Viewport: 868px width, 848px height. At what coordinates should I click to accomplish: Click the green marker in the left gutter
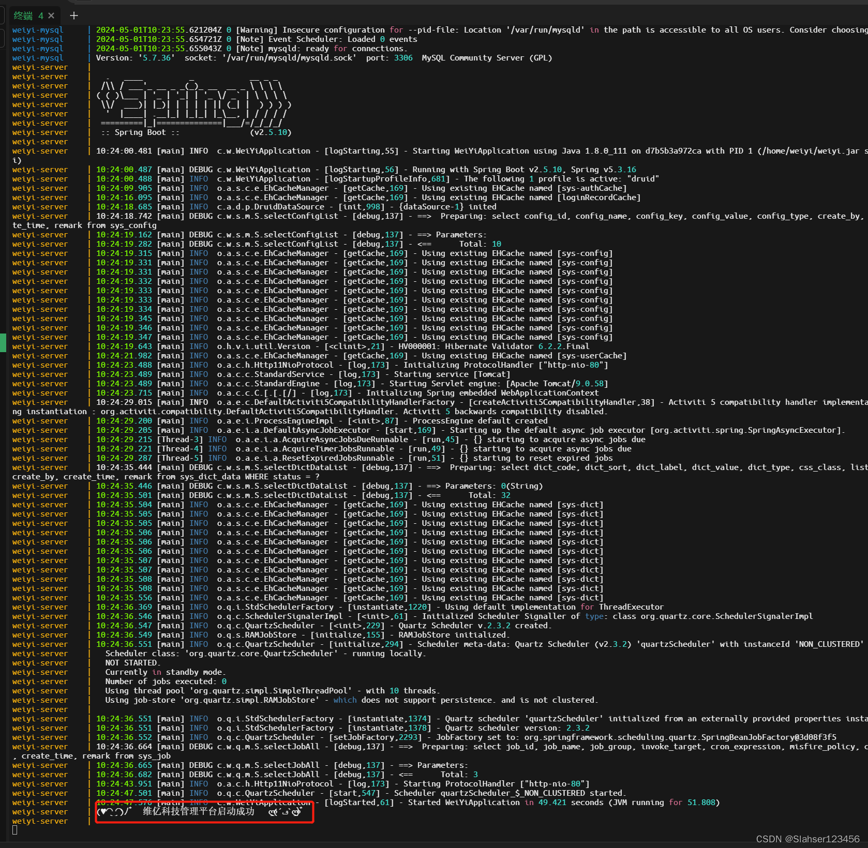(x=3, y=342)
